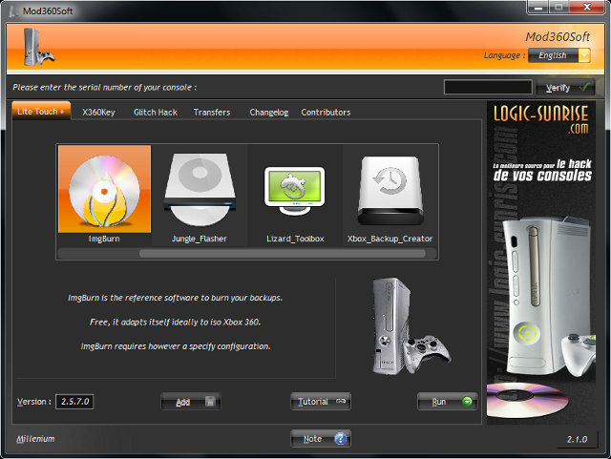Click the ImgBurn description text
Image resolution: width=611 pixels, height=459 pixels.
(175, 322)
